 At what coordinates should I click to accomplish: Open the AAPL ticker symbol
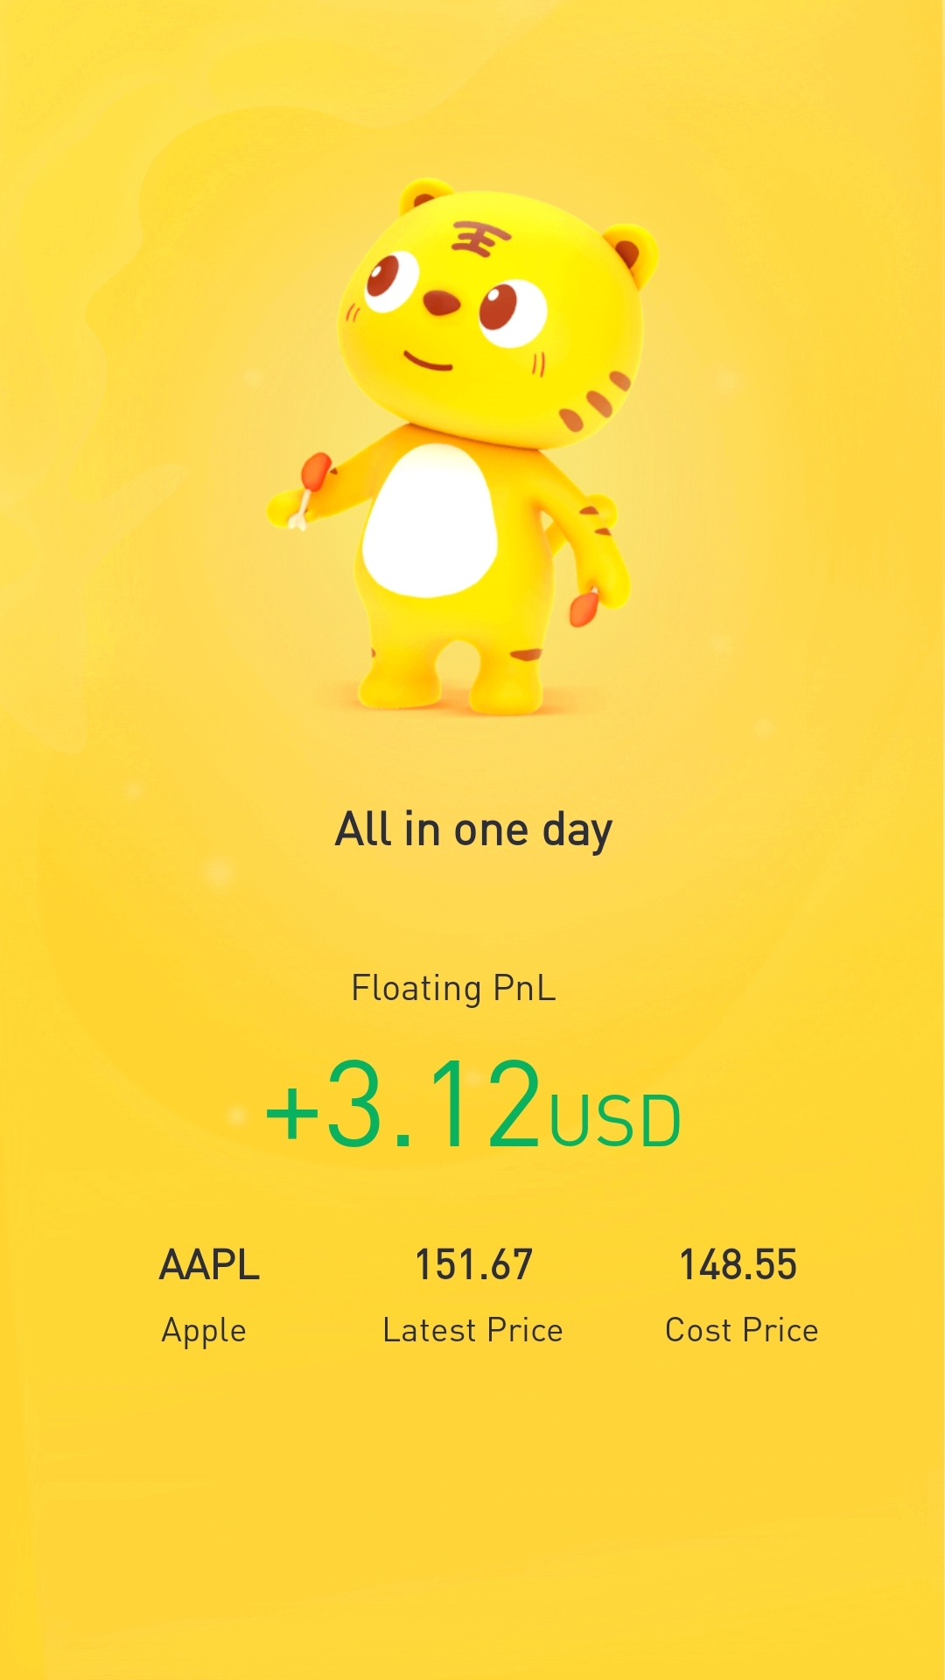pos(209,1264)
